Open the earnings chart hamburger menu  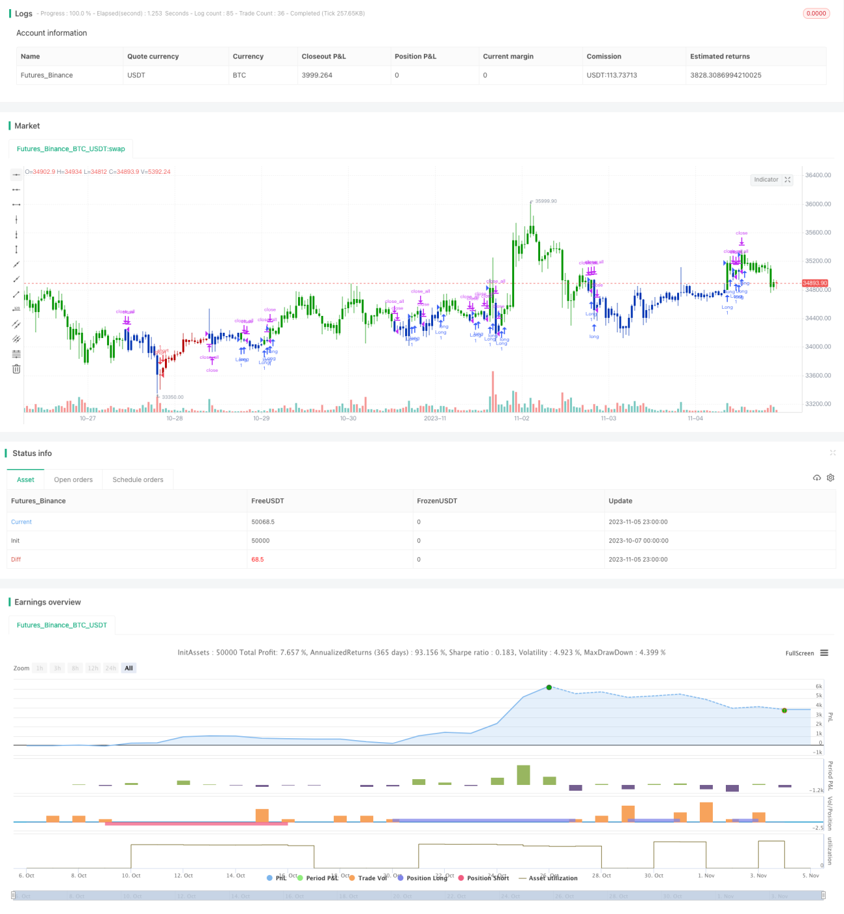point(824,653)
